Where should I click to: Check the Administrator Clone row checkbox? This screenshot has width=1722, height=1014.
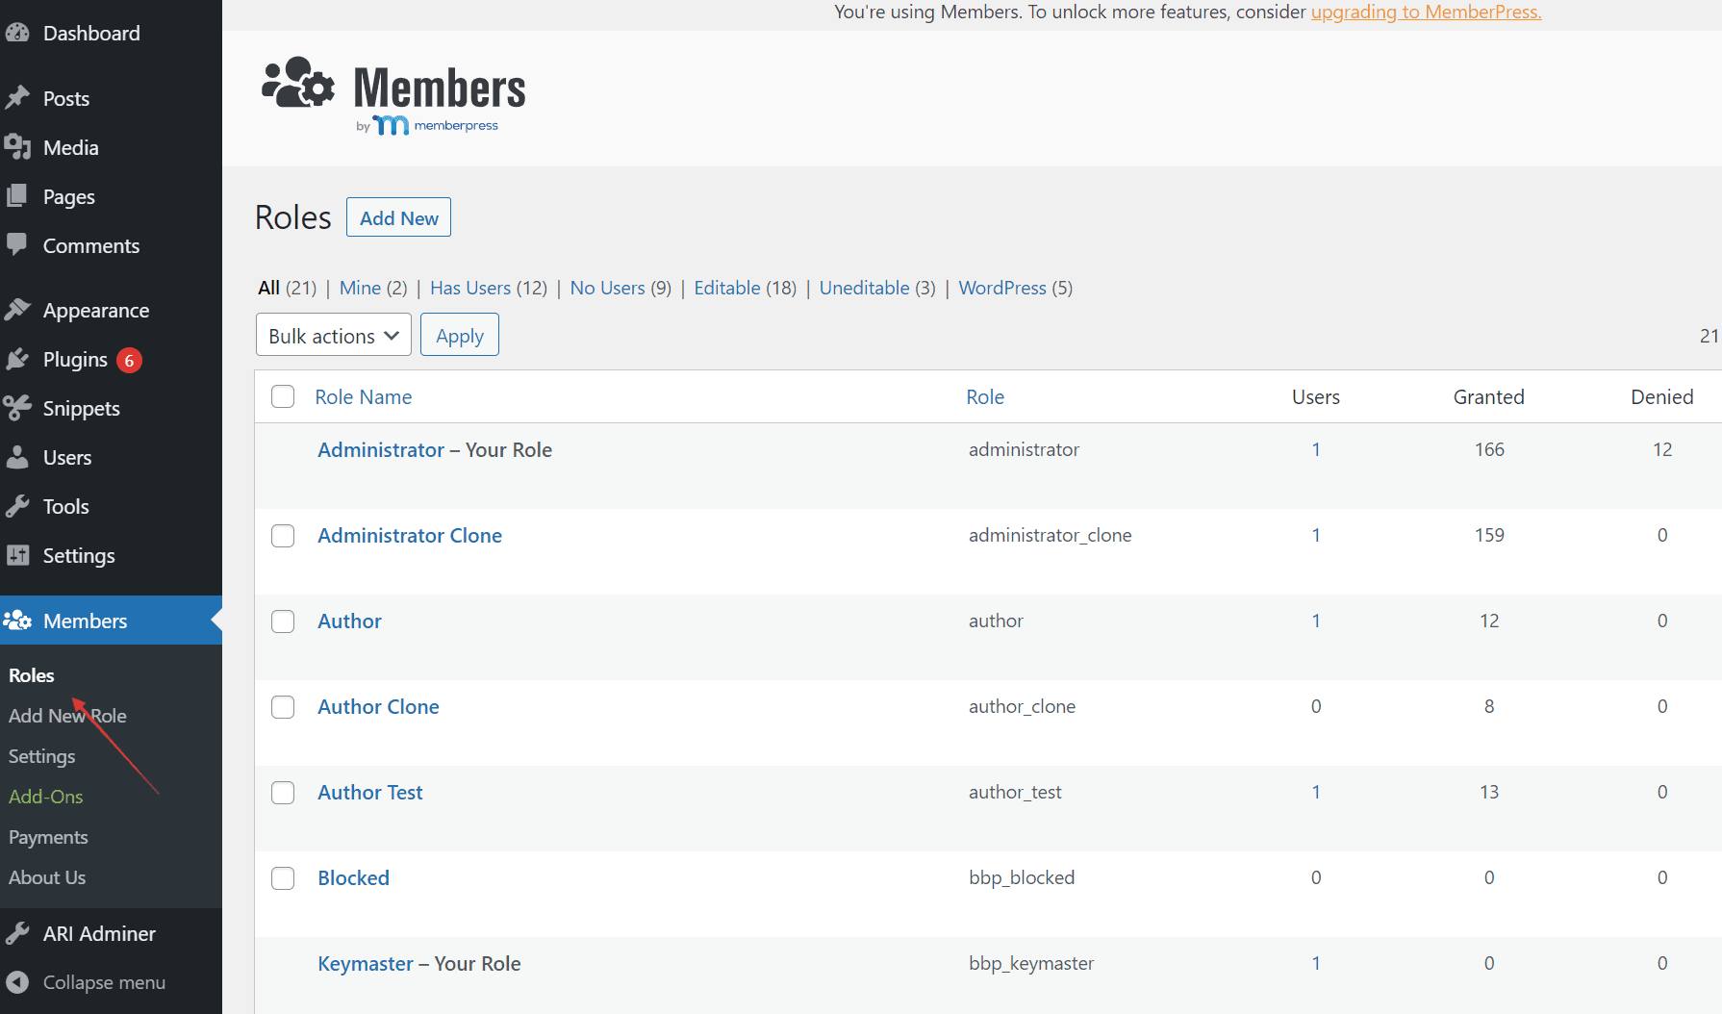pos(283,536)
